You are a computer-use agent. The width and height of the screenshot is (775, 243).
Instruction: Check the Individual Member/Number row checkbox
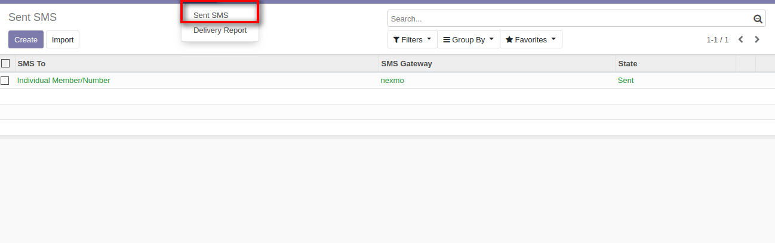5,81
